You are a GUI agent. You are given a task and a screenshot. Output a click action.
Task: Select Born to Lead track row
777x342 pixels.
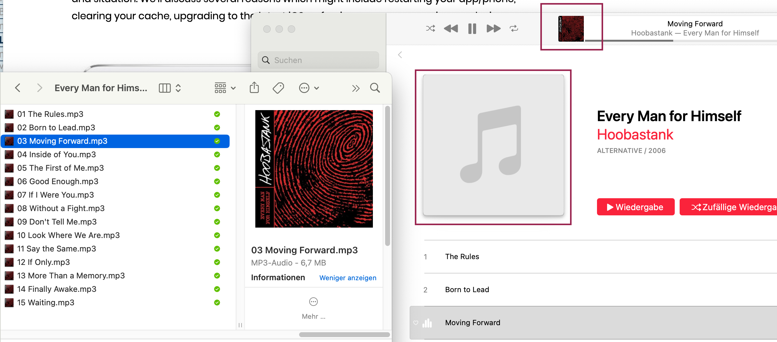[467, 290]
